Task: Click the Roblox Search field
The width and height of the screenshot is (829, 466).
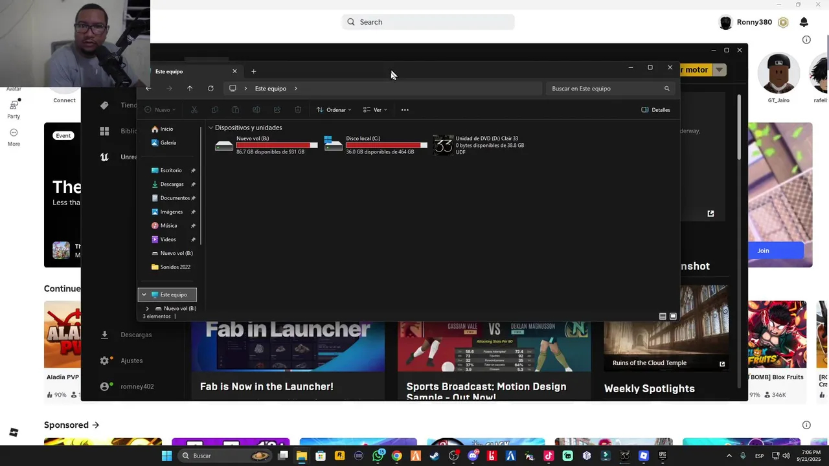Action: (x=428, y=22)
